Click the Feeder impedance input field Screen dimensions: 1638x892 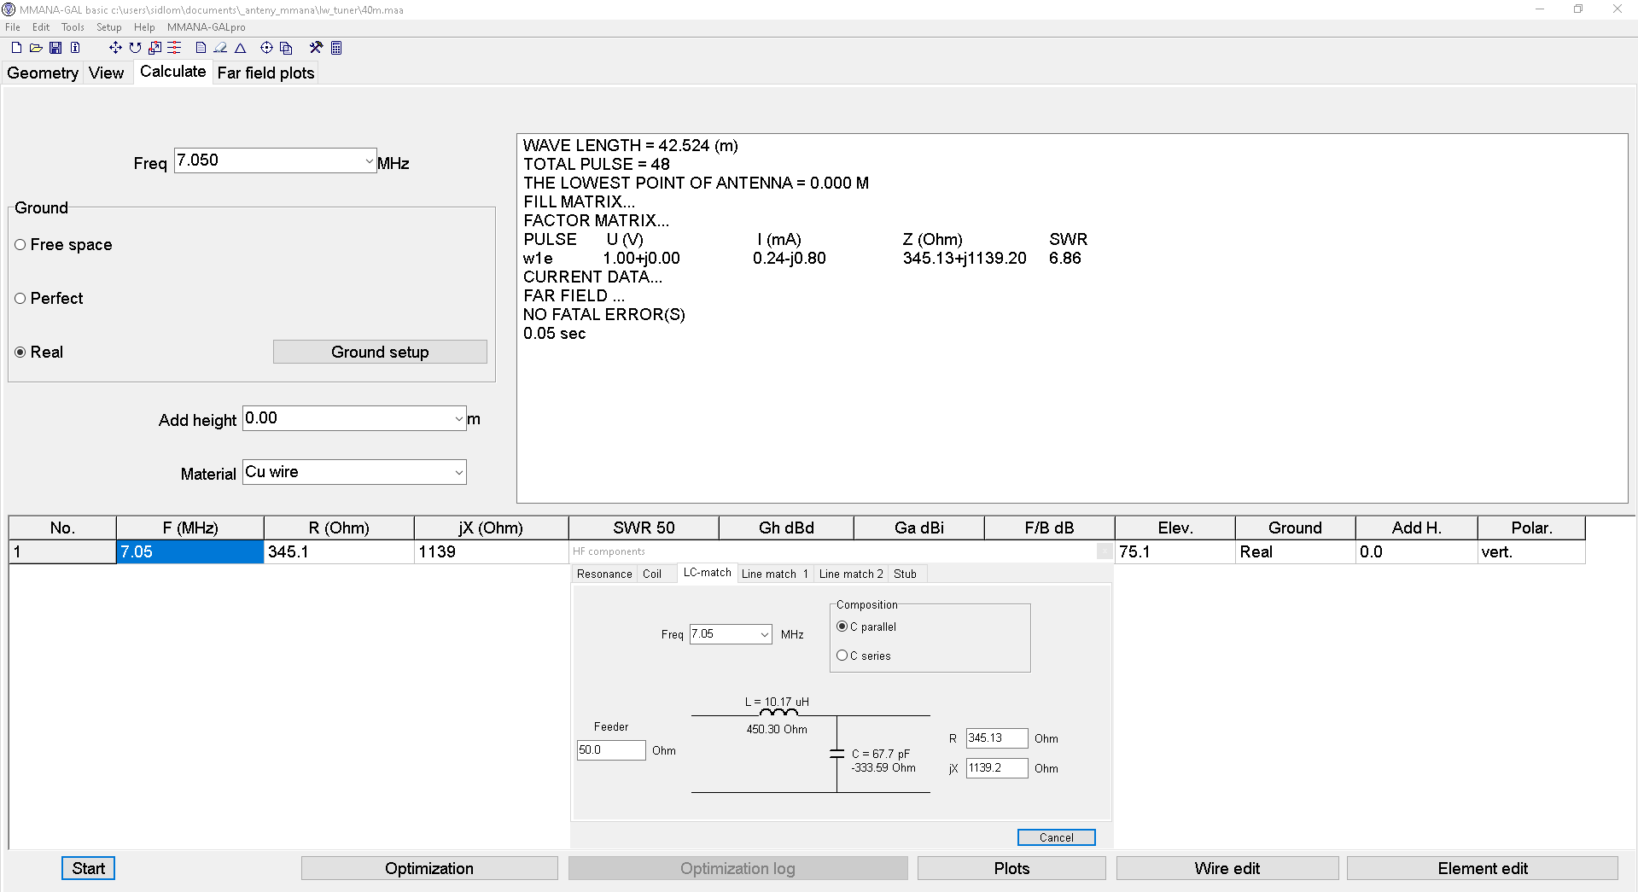click(x=610, y=750)
